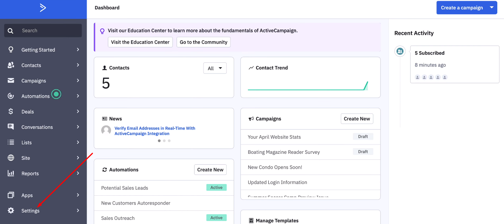Click the Campaigns envelope icon
This screenshot has width=504, height=224.
tap(11, 81)
